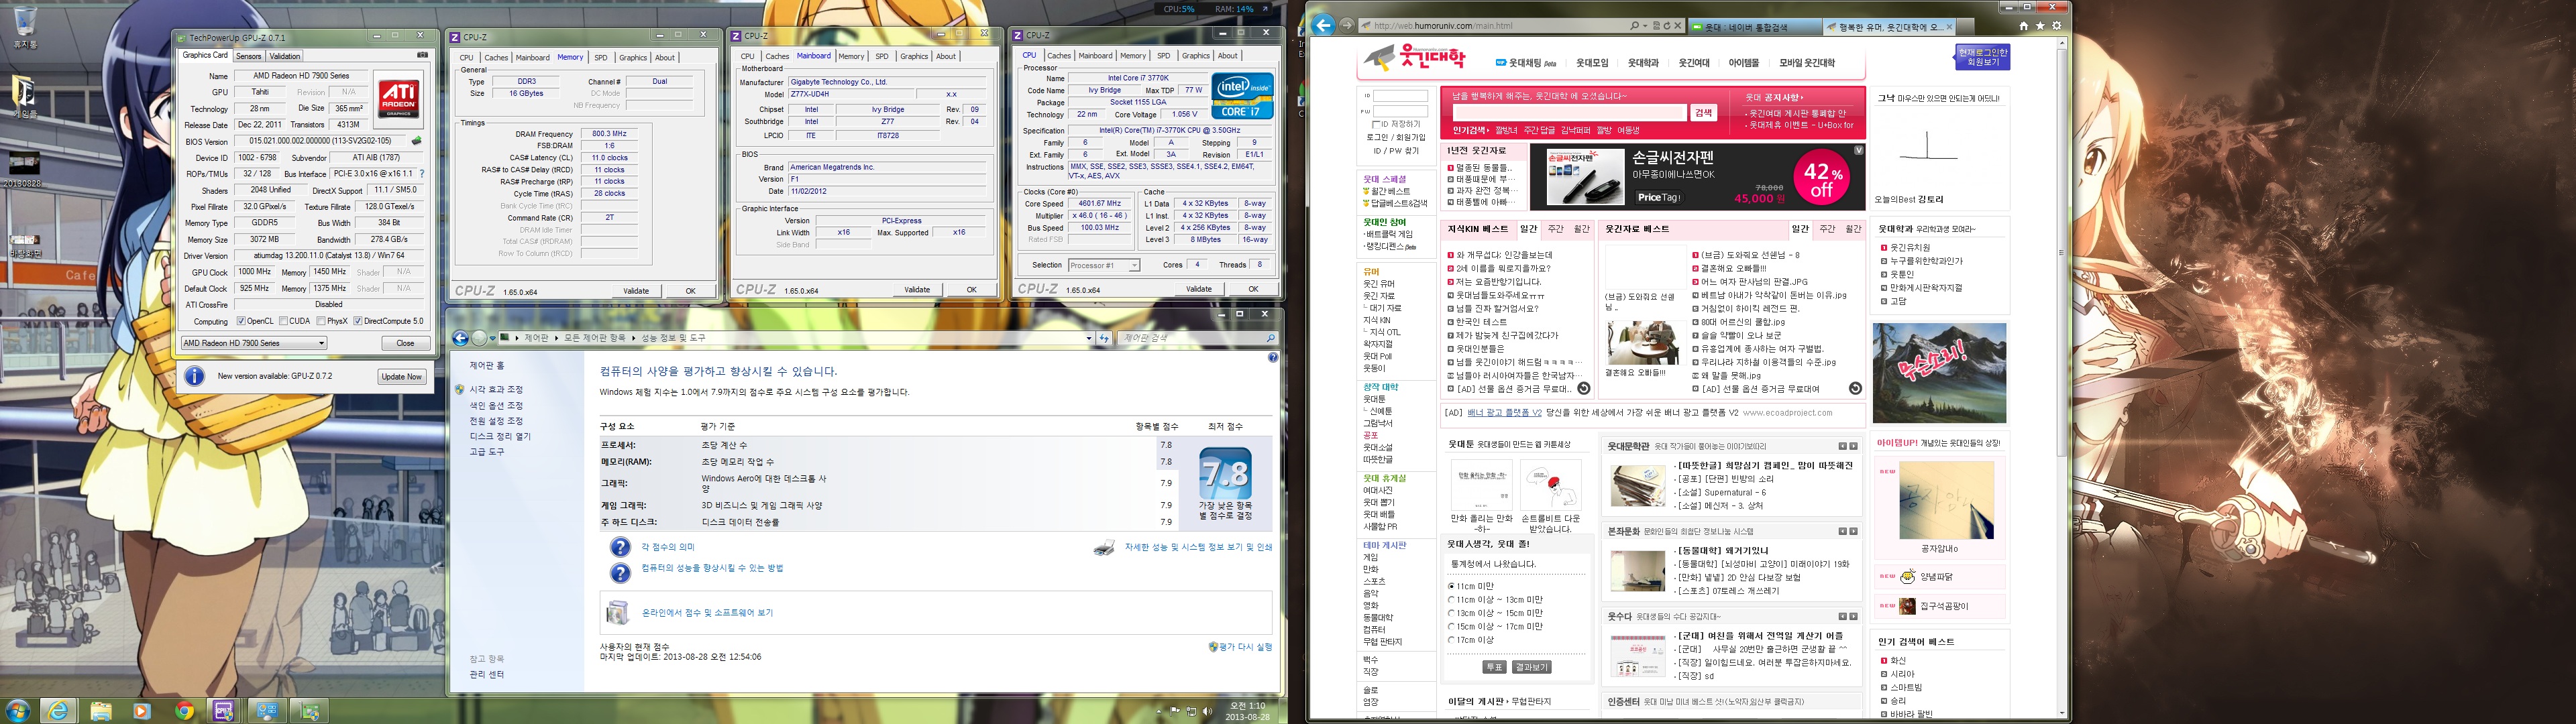Image resolution: width=2576 pixels, height=724 pixels.
Task: Open Chrome from the taskbar
Action: pyautogui.click(x=184, y=711)
